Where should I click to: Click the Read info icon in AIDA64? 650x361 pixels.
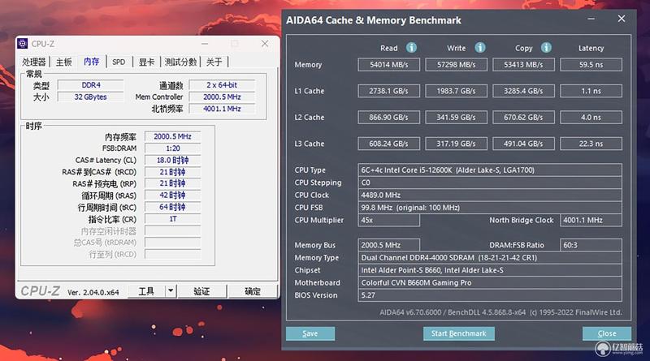[411, 48]
